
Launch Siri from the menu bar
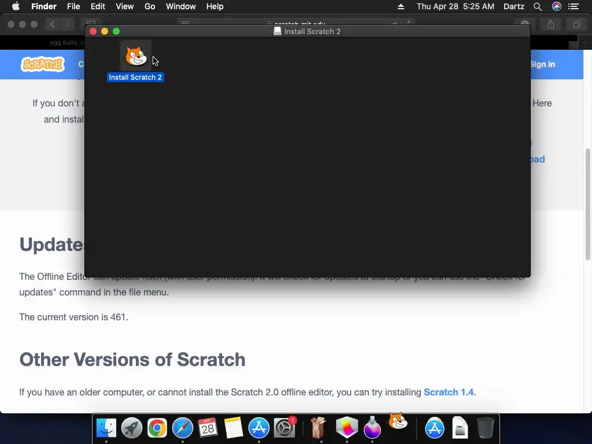coord(557,6)
